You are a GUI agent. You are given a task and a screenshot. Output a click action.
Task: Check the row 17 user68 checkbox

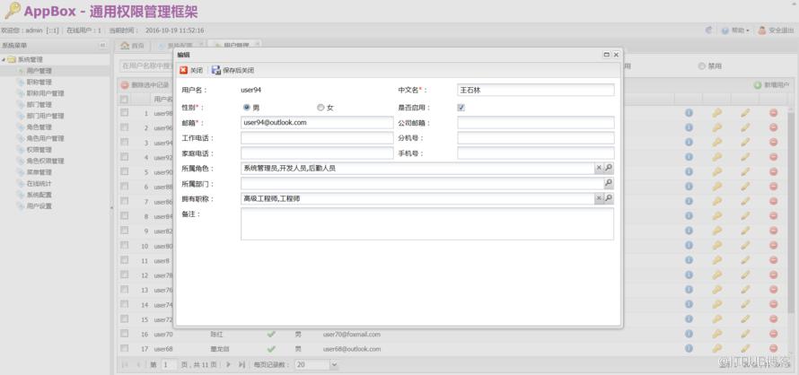click(124, 348)
